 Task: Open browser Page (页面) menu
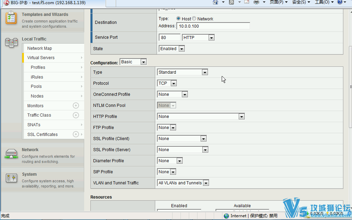click(279, 2)
